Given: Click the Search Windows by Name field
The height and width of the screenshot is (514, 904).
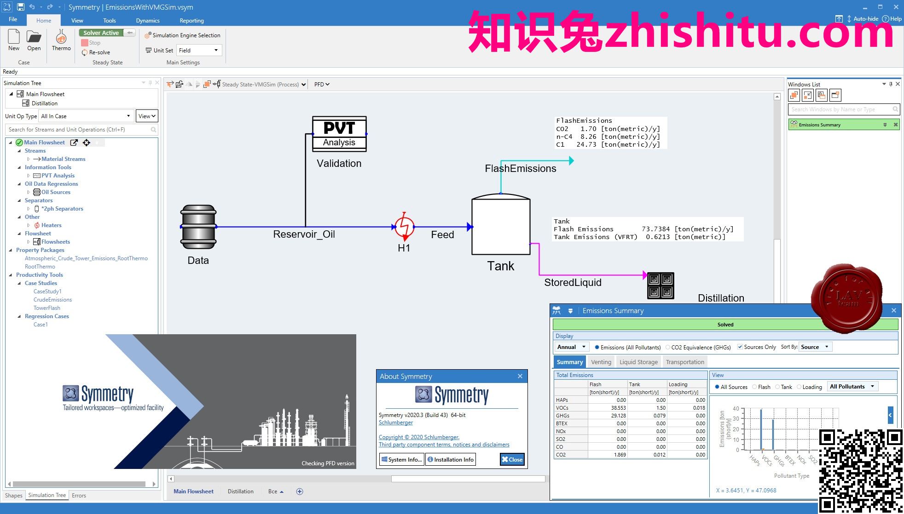Looking at the screenshot, I should (844, 109).
